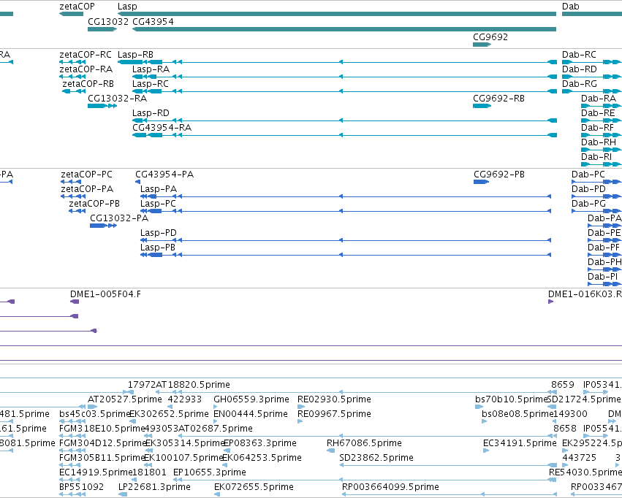The height and width of the screenshot is (498, 622).
Task: Click transcript label Dab-RG
Action: point(579,84)
